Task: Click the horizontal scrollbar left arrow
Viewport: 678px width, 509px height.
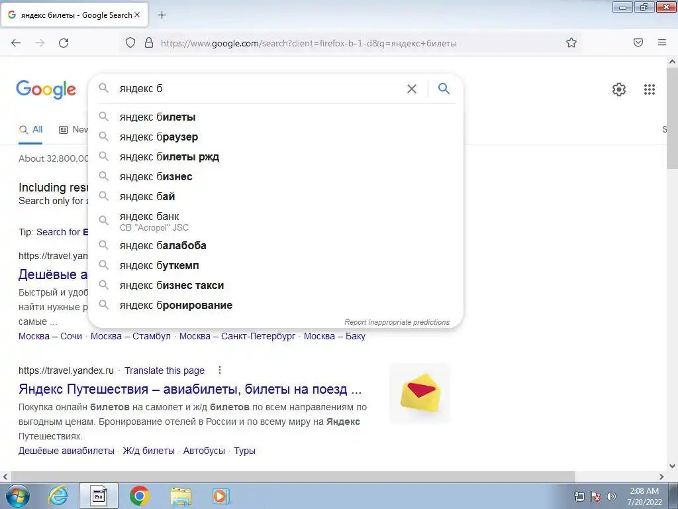Action: pos(5,477)
